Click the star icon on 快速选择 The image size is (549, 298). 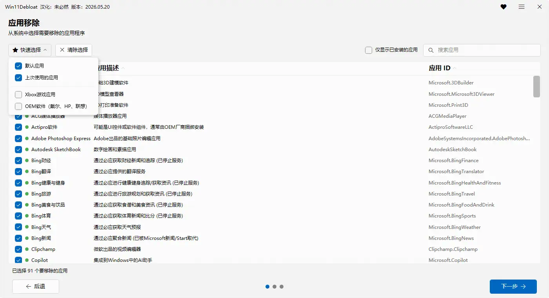click(15, 50)
